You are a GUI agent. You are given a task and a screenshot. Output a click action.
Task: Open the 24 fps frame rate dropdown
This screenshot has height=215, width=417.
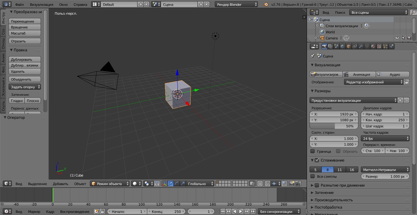coord(385,138)
